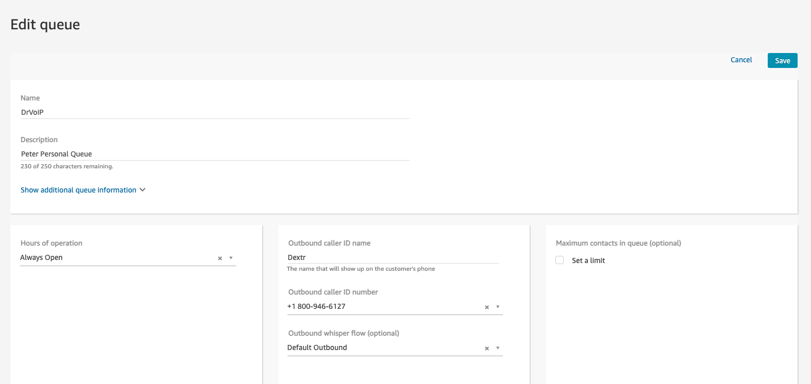This screenshot has width=811, height=384.
Task: Open the Hours of operation dropdown
Action: (231, 258)
